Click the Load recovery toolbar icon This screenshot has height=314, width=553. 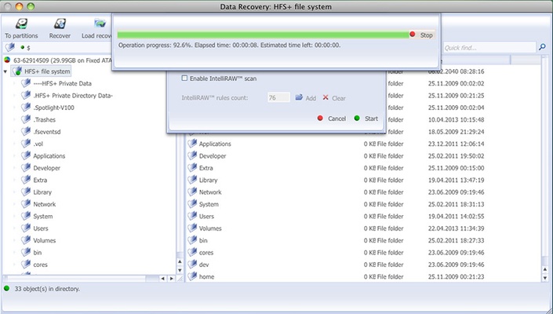[100, 24]
